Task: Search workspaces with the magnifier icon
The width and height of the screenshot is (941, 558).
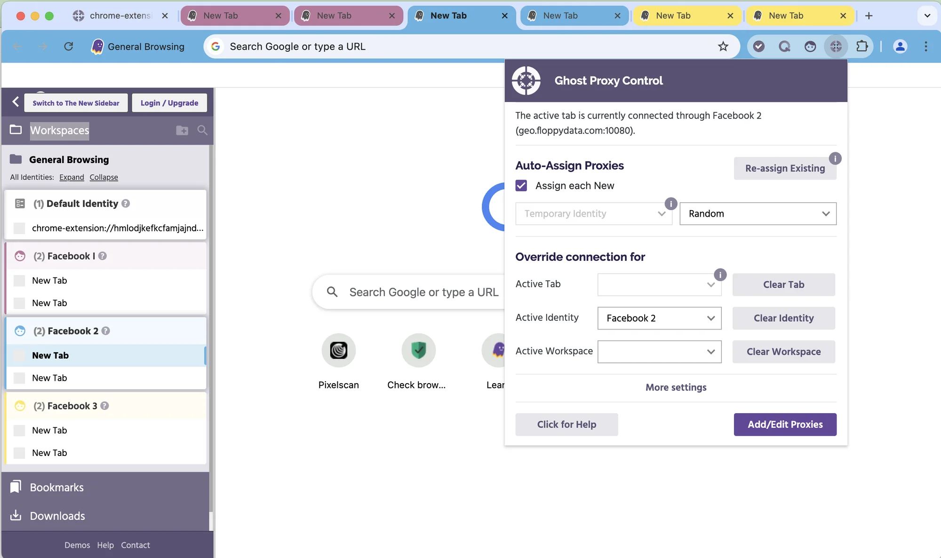Action: pyautogui.click(x=202, y=130)
